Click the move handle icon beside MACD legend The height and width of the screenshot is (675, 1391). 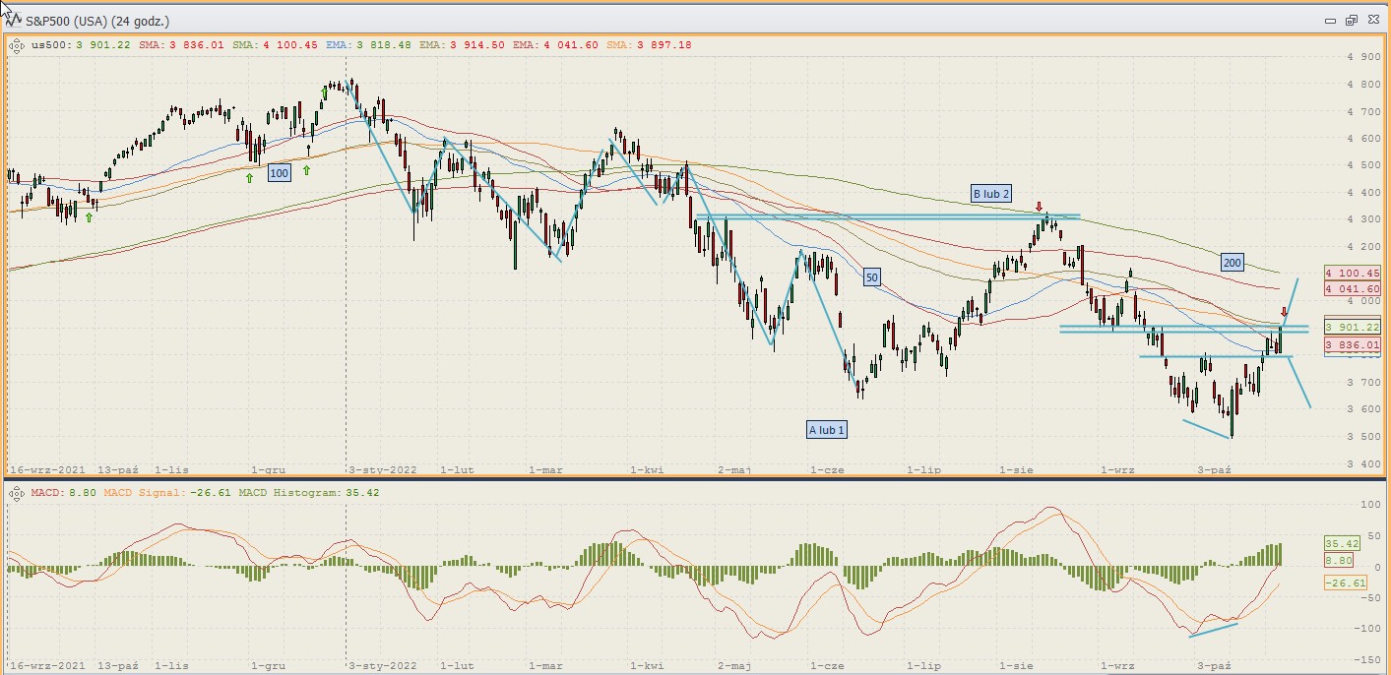[x=17, y=492]
